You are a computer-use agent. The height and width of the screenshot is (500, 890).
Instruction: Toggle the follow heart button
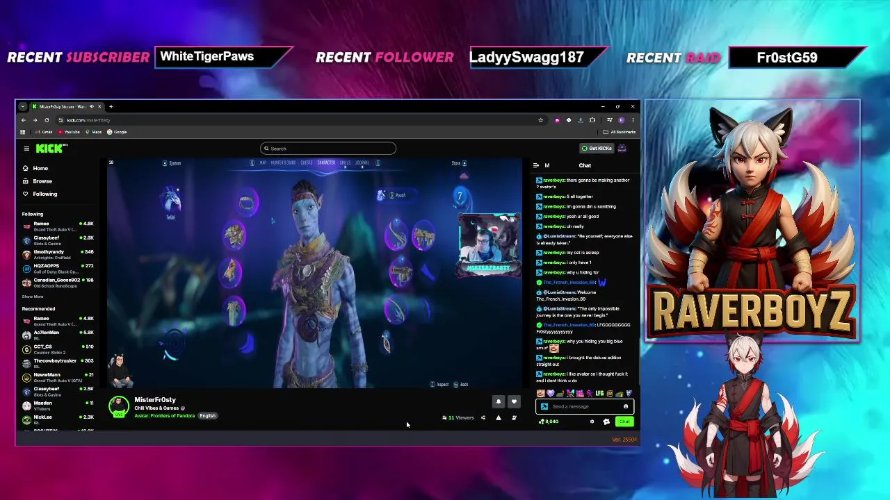(514, 401)
